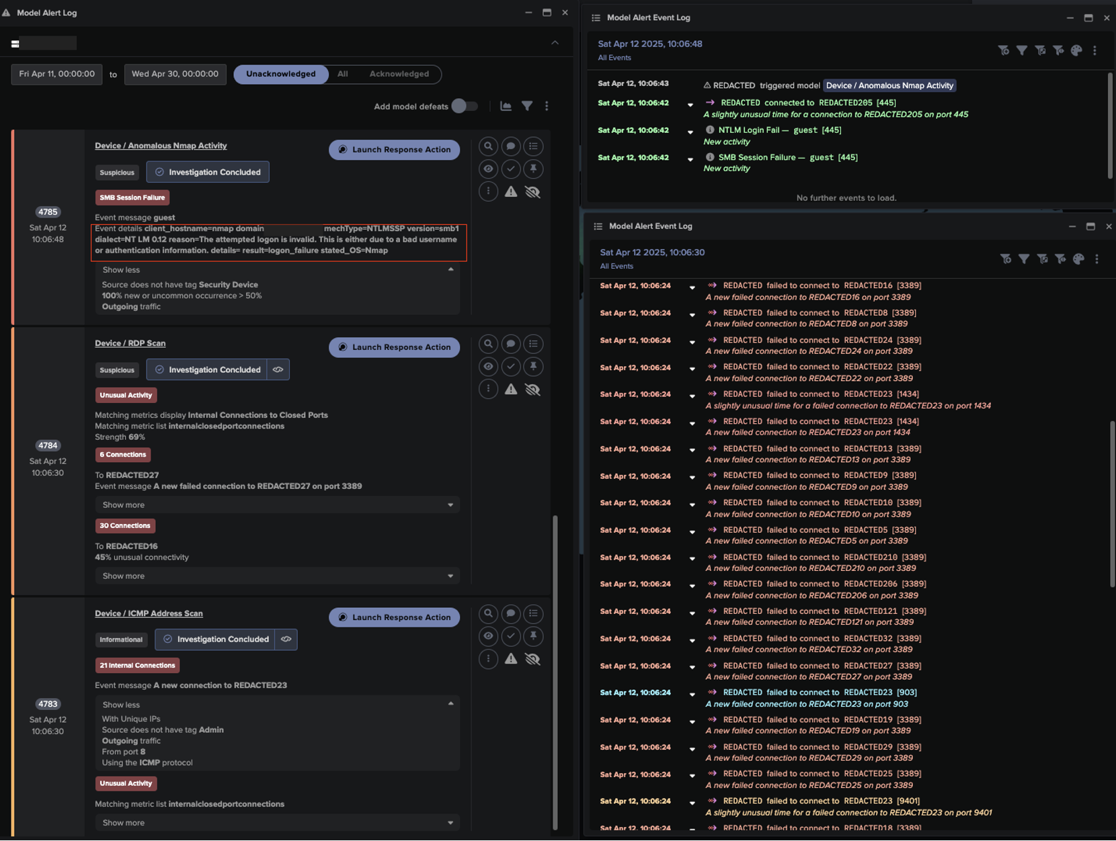
Task: Open kebab menu in Model Alert Log toolbar
Action: click(x=547, y=106)
